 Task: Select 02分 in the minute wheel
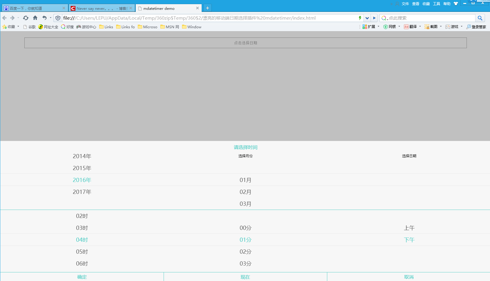246,252
